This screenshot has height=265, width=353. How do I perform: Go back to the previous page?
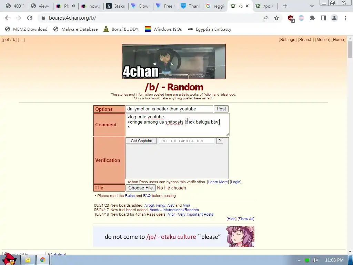8,18
